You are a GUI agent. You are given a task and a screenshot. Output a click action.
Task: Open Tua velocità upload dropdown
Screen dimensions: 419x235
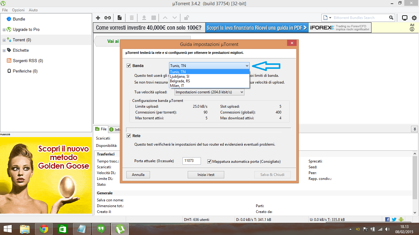tap(209, 92)
